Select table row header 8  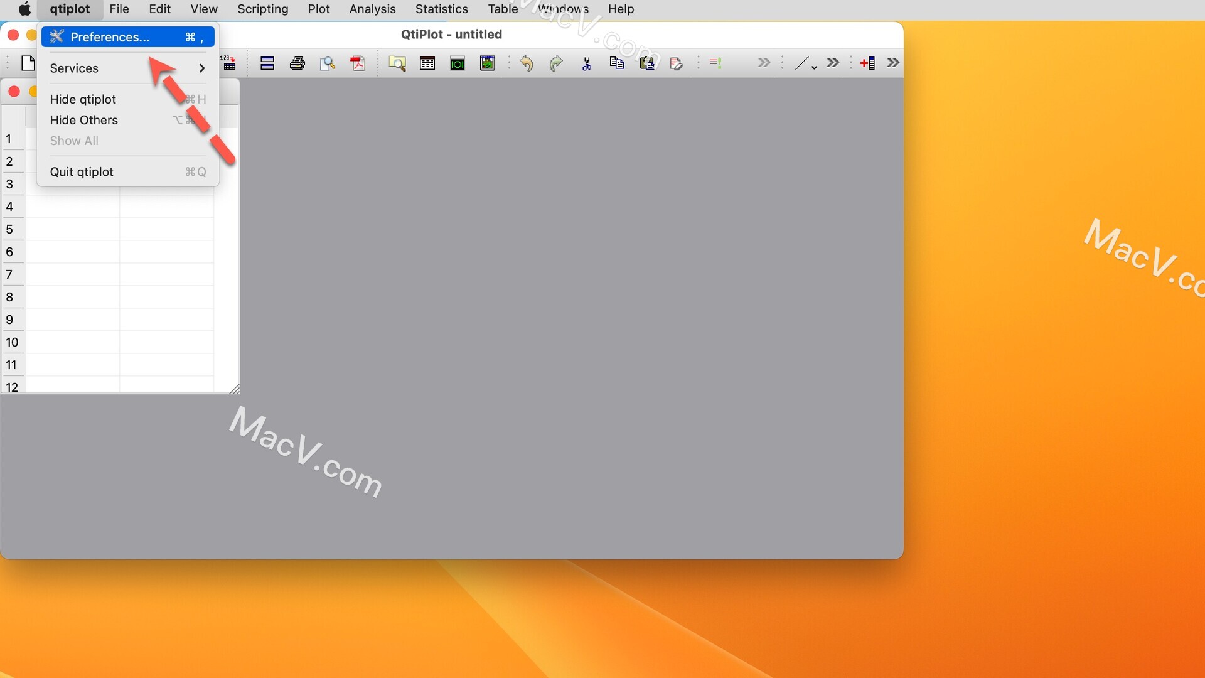point(12,297)
